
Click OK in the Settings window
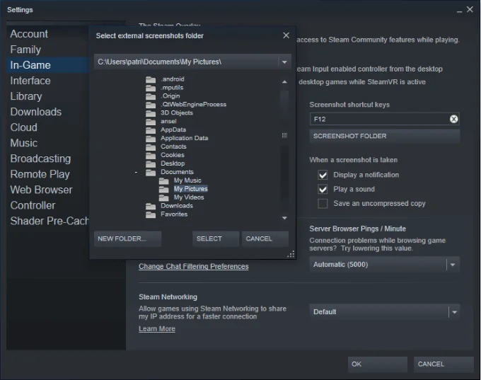pyautogui.click(x=377, y=364)
